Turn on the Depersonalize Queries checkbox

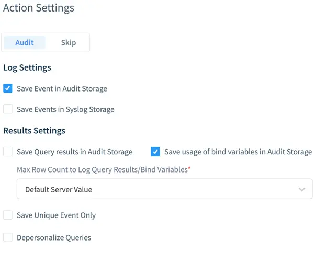8,237
